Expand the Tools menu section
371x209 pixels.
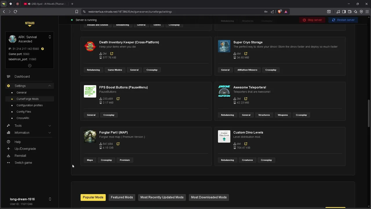50,126
